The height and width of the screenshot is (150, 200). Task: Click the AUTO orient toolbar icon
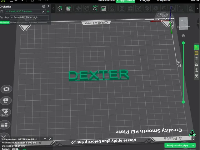pyautogui.click(x=95, y=8)
